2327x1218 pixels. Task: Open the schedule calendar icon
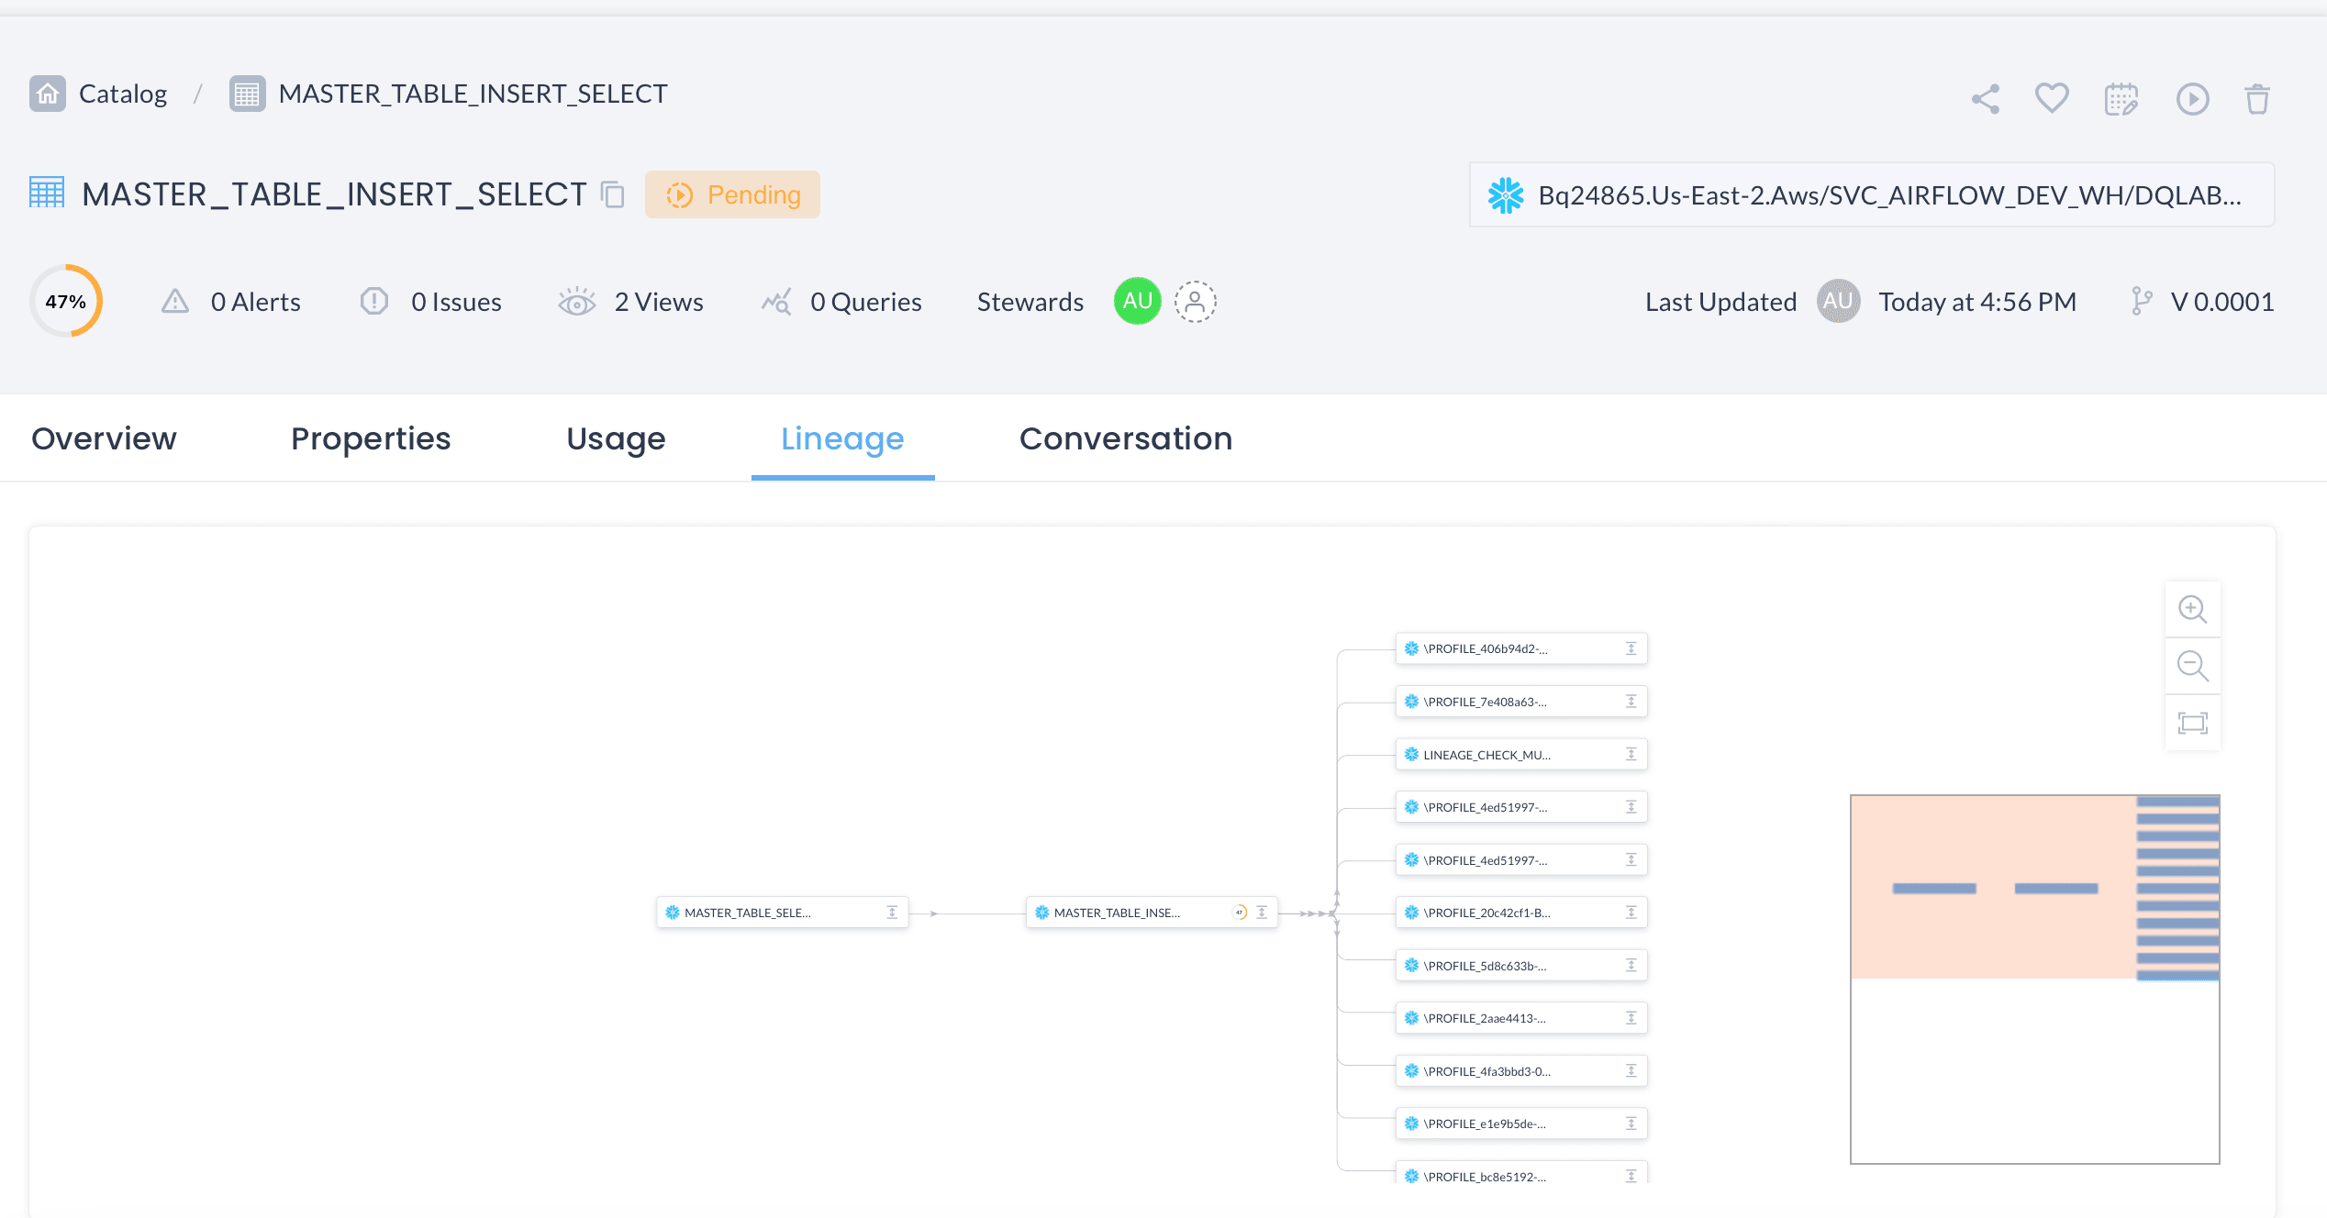tap(2121, 98)
